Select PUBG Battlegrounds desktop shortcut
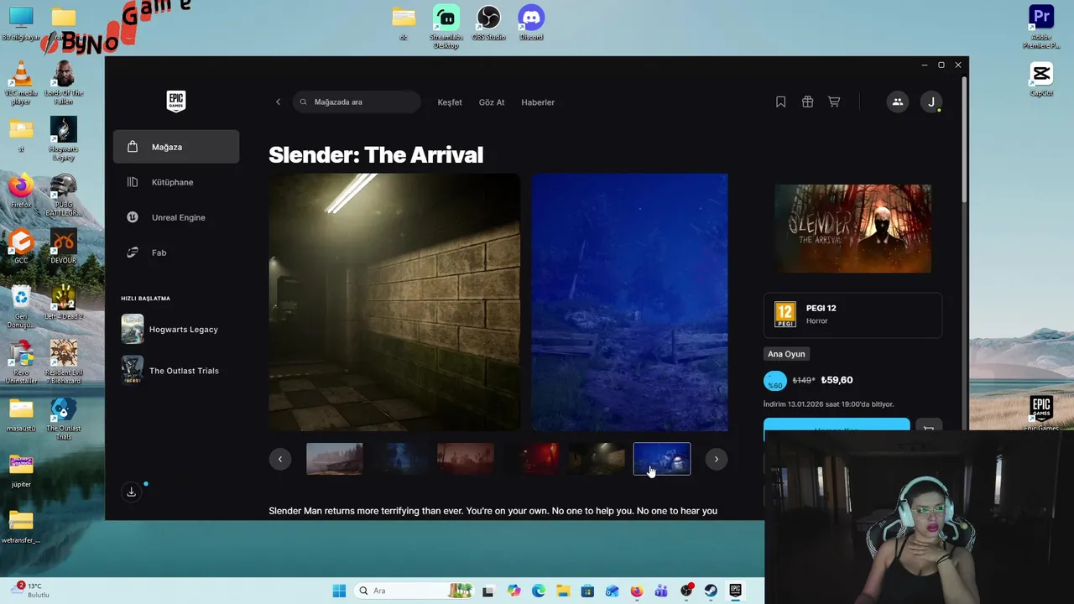 click(x=64, y=195)
